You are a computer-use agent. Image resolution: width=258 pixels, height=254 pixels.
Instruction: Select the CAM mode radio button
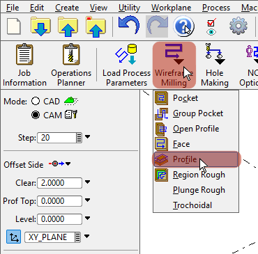[36, 115]
